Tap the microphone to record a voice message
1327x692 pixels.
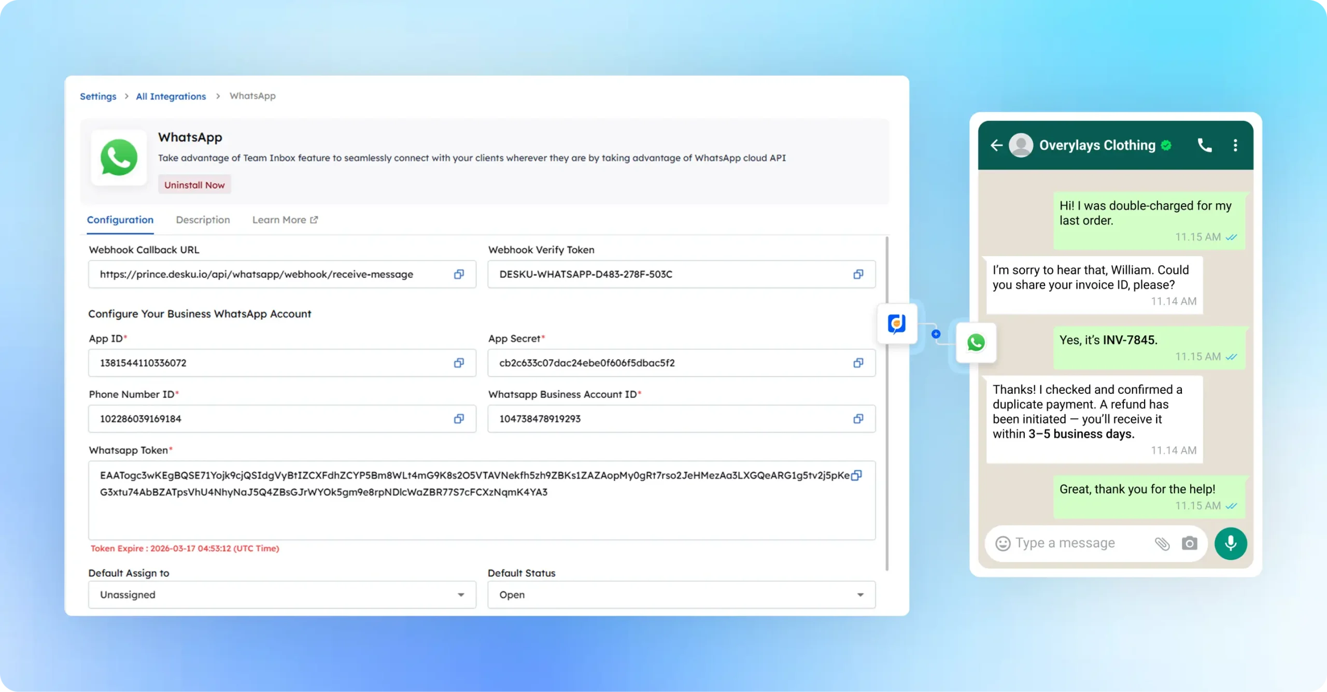click(1231, 543)
